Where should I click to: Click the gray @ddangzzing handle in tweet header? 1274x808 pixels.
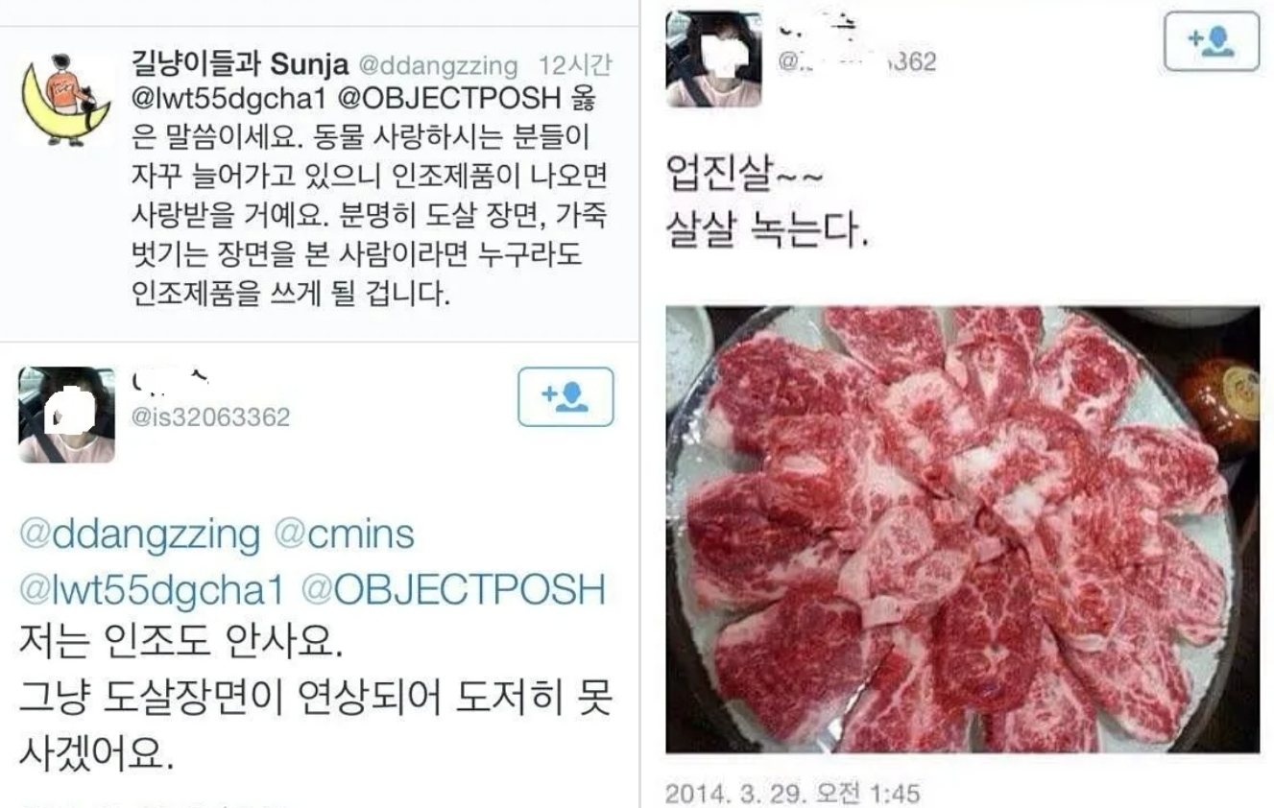[x=437, y=66]
